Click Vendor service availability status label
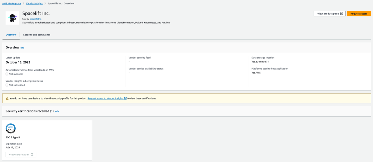The image size is (373, 163). (146, 69)
